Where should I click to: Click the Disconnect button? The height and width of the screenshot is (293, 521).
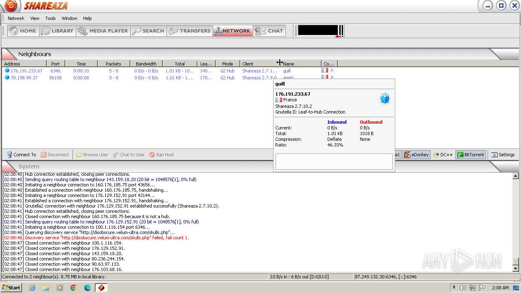pos(55,155)
